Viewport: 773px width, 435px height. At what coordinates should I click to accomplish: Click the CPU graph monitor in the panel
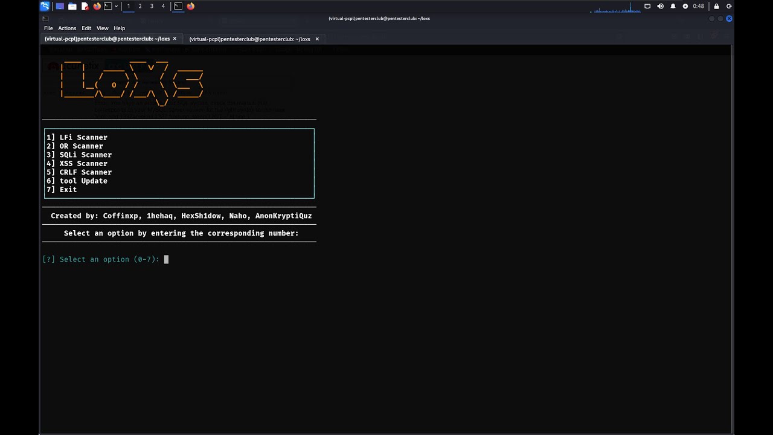(615, 7)
